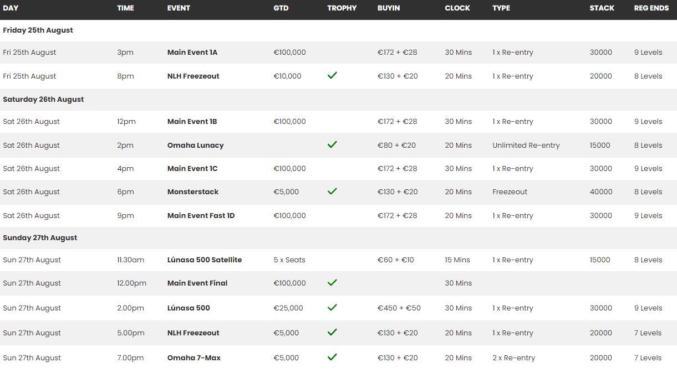
Task: Click the trophy checkmark for Monsterstack
Action: tap(332, 191)
